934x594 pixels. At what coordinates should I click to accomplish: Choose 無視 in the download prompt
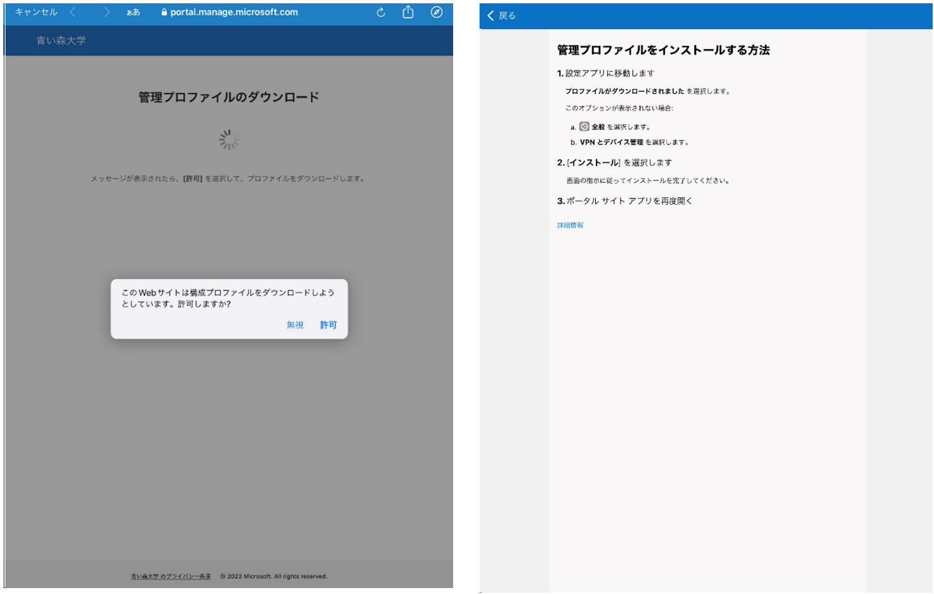pos(295,325)
